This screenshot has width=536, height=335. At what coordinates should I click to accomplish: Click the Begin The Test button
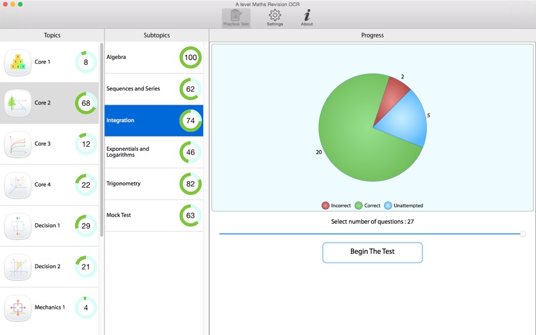tap(373, 253)
